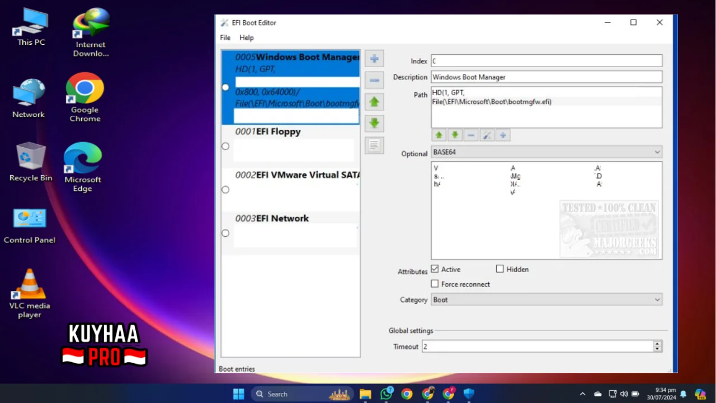Select the 0005 Windows Boot Manager entry
This screenshot has width=716, height=403.
point(290,87)
